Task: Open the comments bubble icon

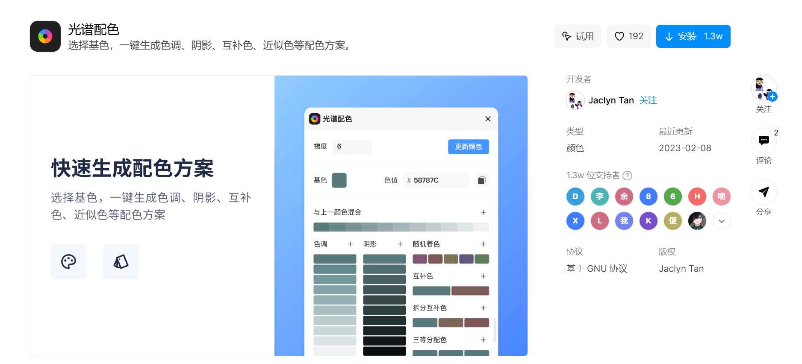Action: click(764, 141)
